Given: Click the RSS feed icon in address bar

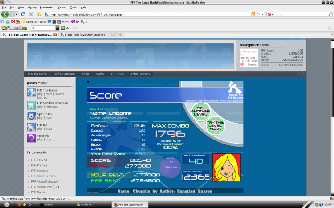Looking at the screenshot, I should point(253,15).
